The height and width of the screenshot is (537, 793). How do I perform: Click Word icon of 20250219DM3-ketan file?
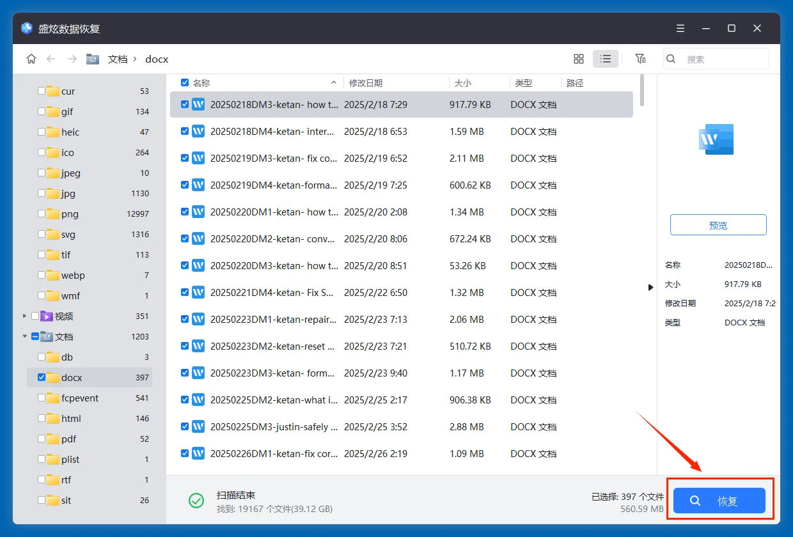198,158
